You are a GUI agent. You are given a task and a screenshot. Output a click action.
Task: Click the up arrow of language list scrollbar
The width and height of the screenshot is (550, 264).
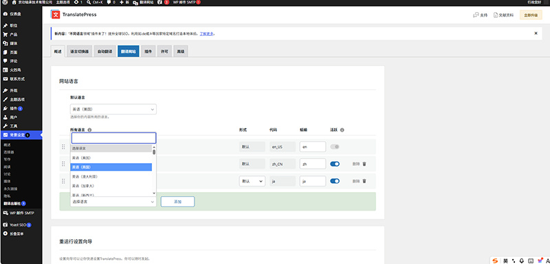(154, 147)
